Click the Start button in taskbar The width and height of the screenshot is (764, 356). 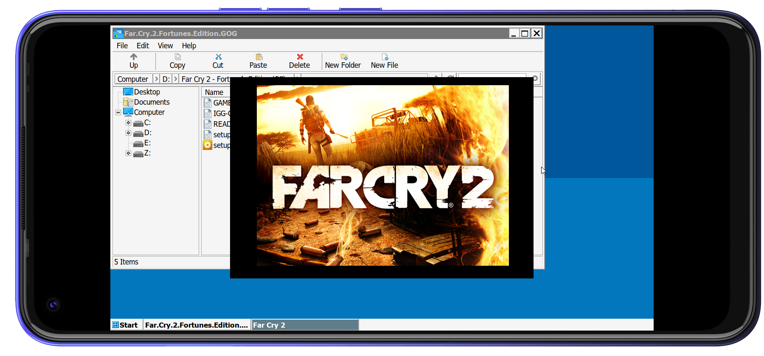[125, 325]
